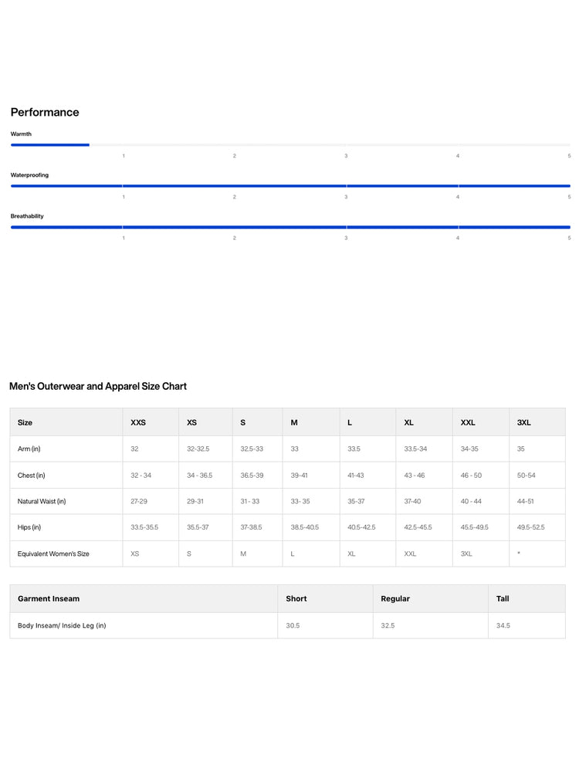Click the Breathability rating bar

pos(290,227)
